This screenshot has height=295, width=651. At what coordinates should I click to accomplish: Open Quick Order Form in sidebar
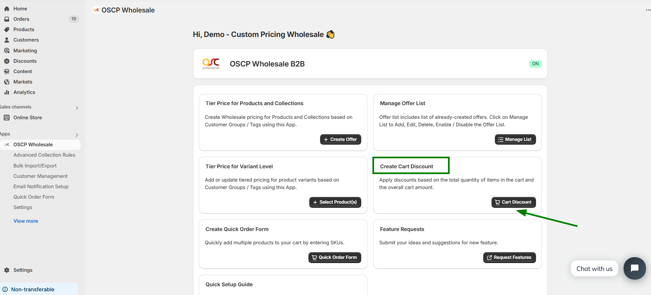click(x=34, y=197)
